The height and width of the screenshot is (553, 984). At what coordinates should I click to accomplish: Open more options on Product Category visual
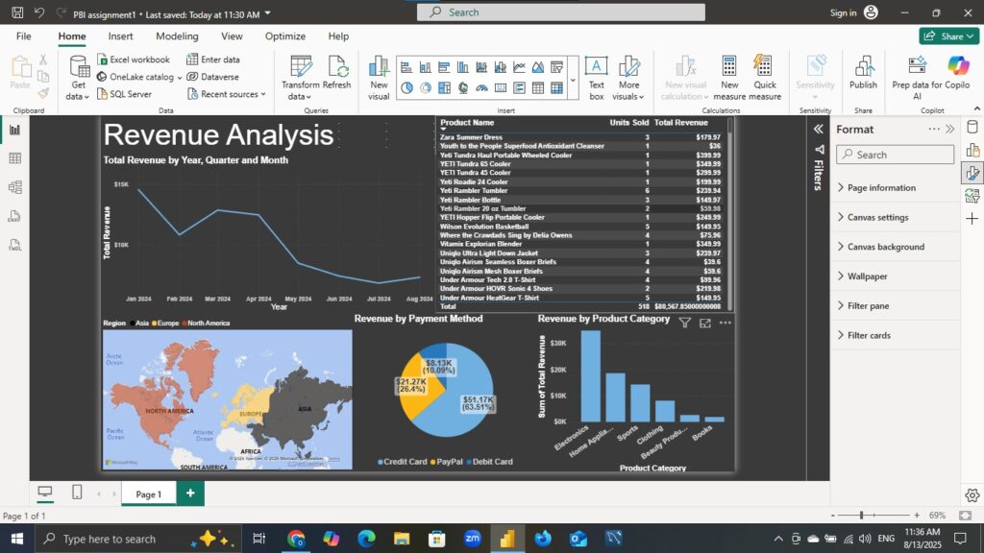[726, 323]
